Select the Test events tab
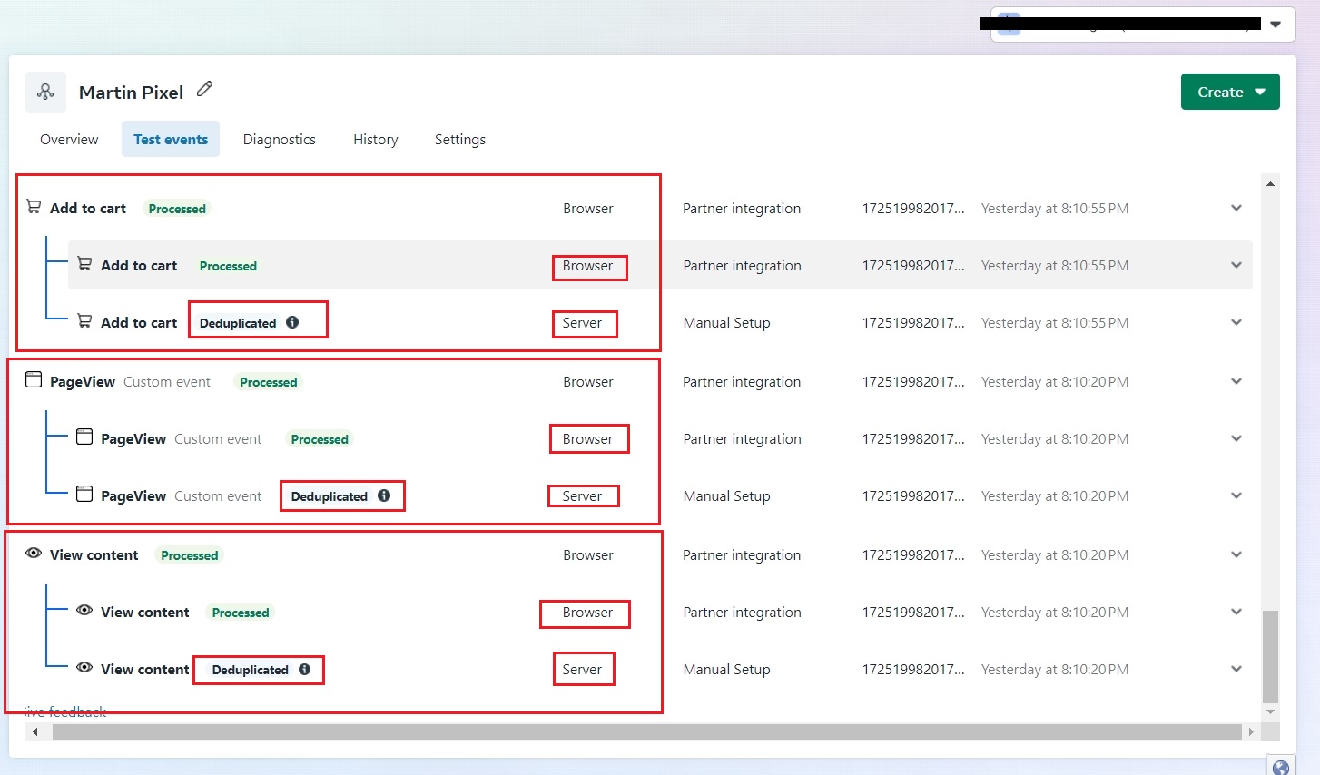1320x775 pixels. [x=171, y=139]
